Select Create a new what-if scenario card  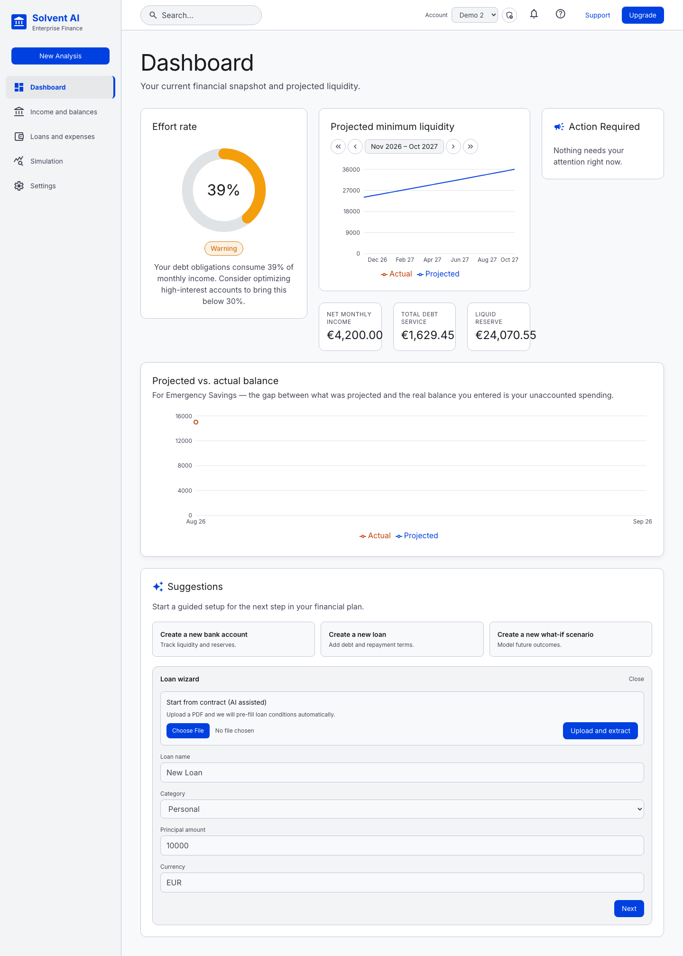(x=571, y=639)
